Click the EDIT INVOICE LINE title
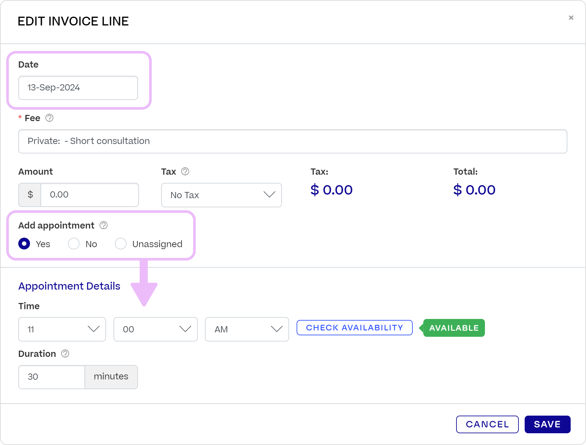 click(73, 21)
